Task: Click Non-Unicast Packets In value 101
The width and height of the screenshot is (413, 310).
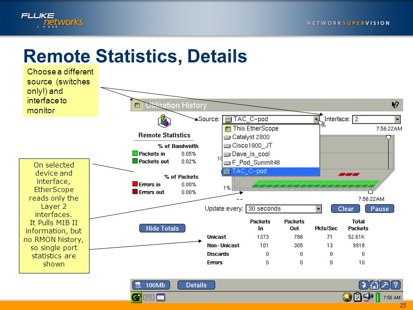Action: (264, 245)
